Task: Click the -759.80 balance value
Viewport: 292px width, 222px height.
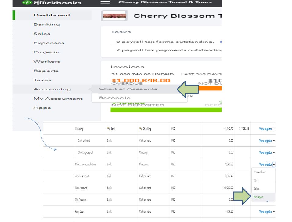Action: point(230,212)
